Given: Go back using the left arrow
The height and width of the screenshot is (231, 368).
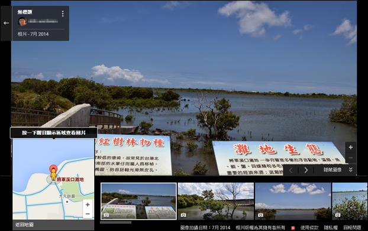Looking at the screenshot, I should coord(6,23).
